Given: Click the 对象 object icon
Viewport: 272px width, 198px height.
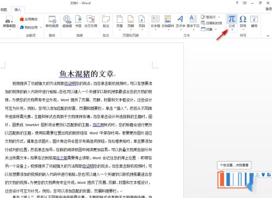Looking at the screenshot, I should point(203,29).
